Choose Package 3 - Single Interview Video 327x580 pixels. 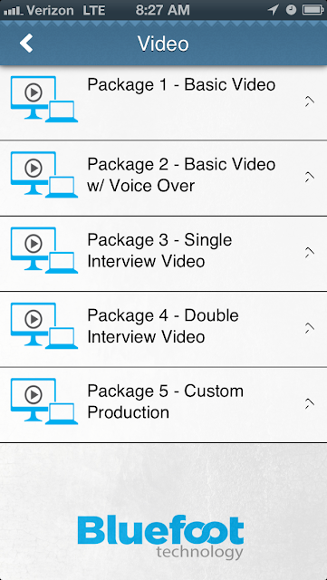(163, 254)
